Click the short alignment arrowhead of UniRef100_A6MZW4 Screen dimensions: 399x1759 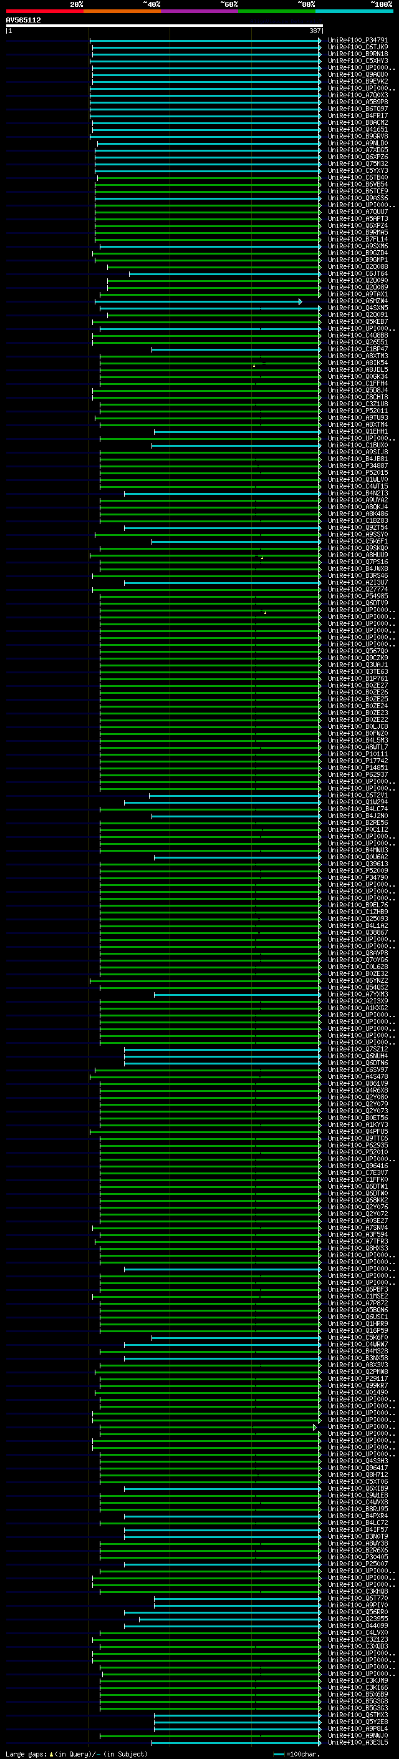(x=300, y=301)
